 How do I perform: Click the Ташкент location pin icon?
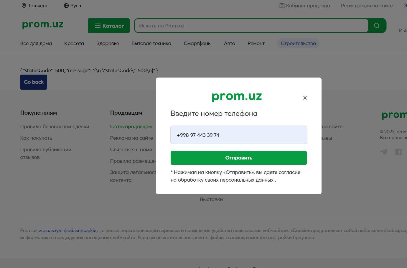pos(24,6)
